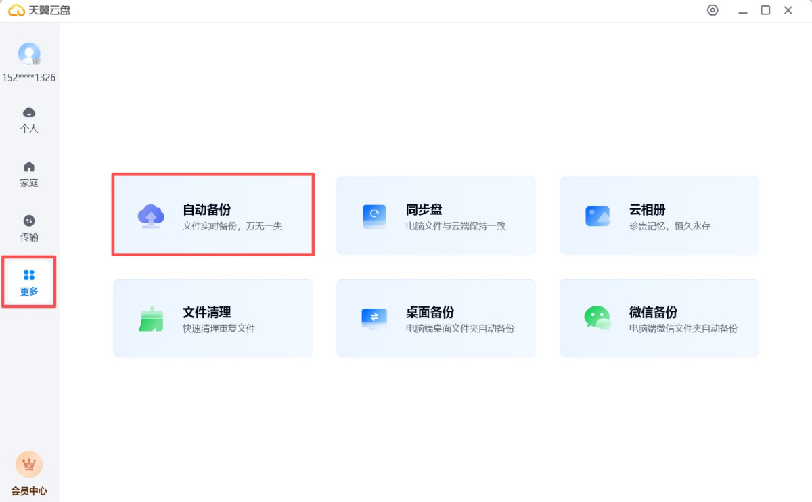The image size is (812, 502).
Task: Click the Auto Backup cloud upload icon
Action: coord(151,216)
